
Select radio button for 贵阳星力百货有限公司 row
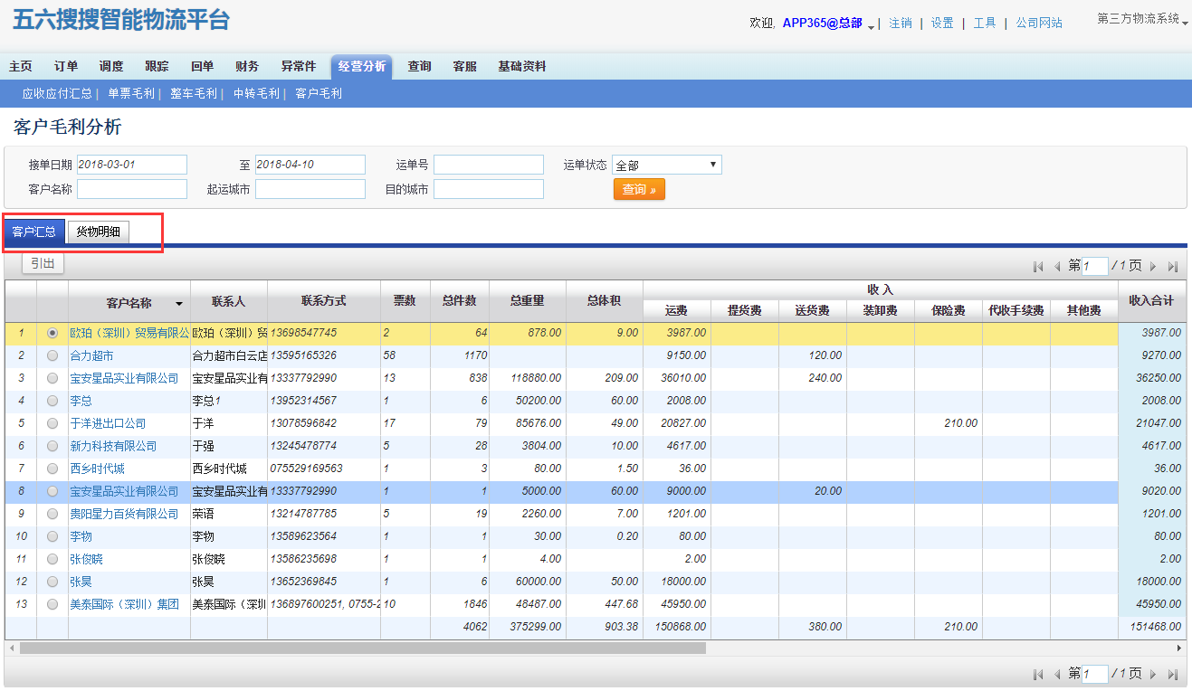pyautogui.click(x=52, y=514)
